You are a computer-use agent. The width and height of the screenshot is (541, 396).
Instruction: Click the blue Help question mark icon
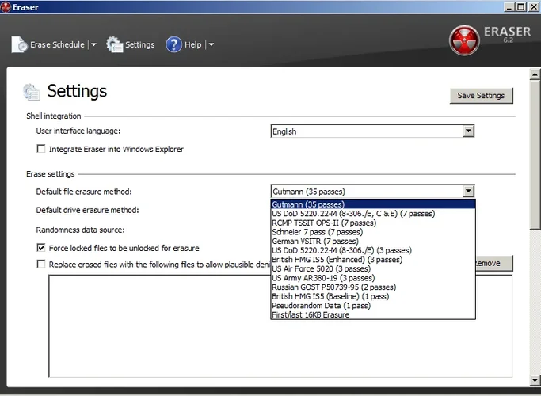[174, 44]
